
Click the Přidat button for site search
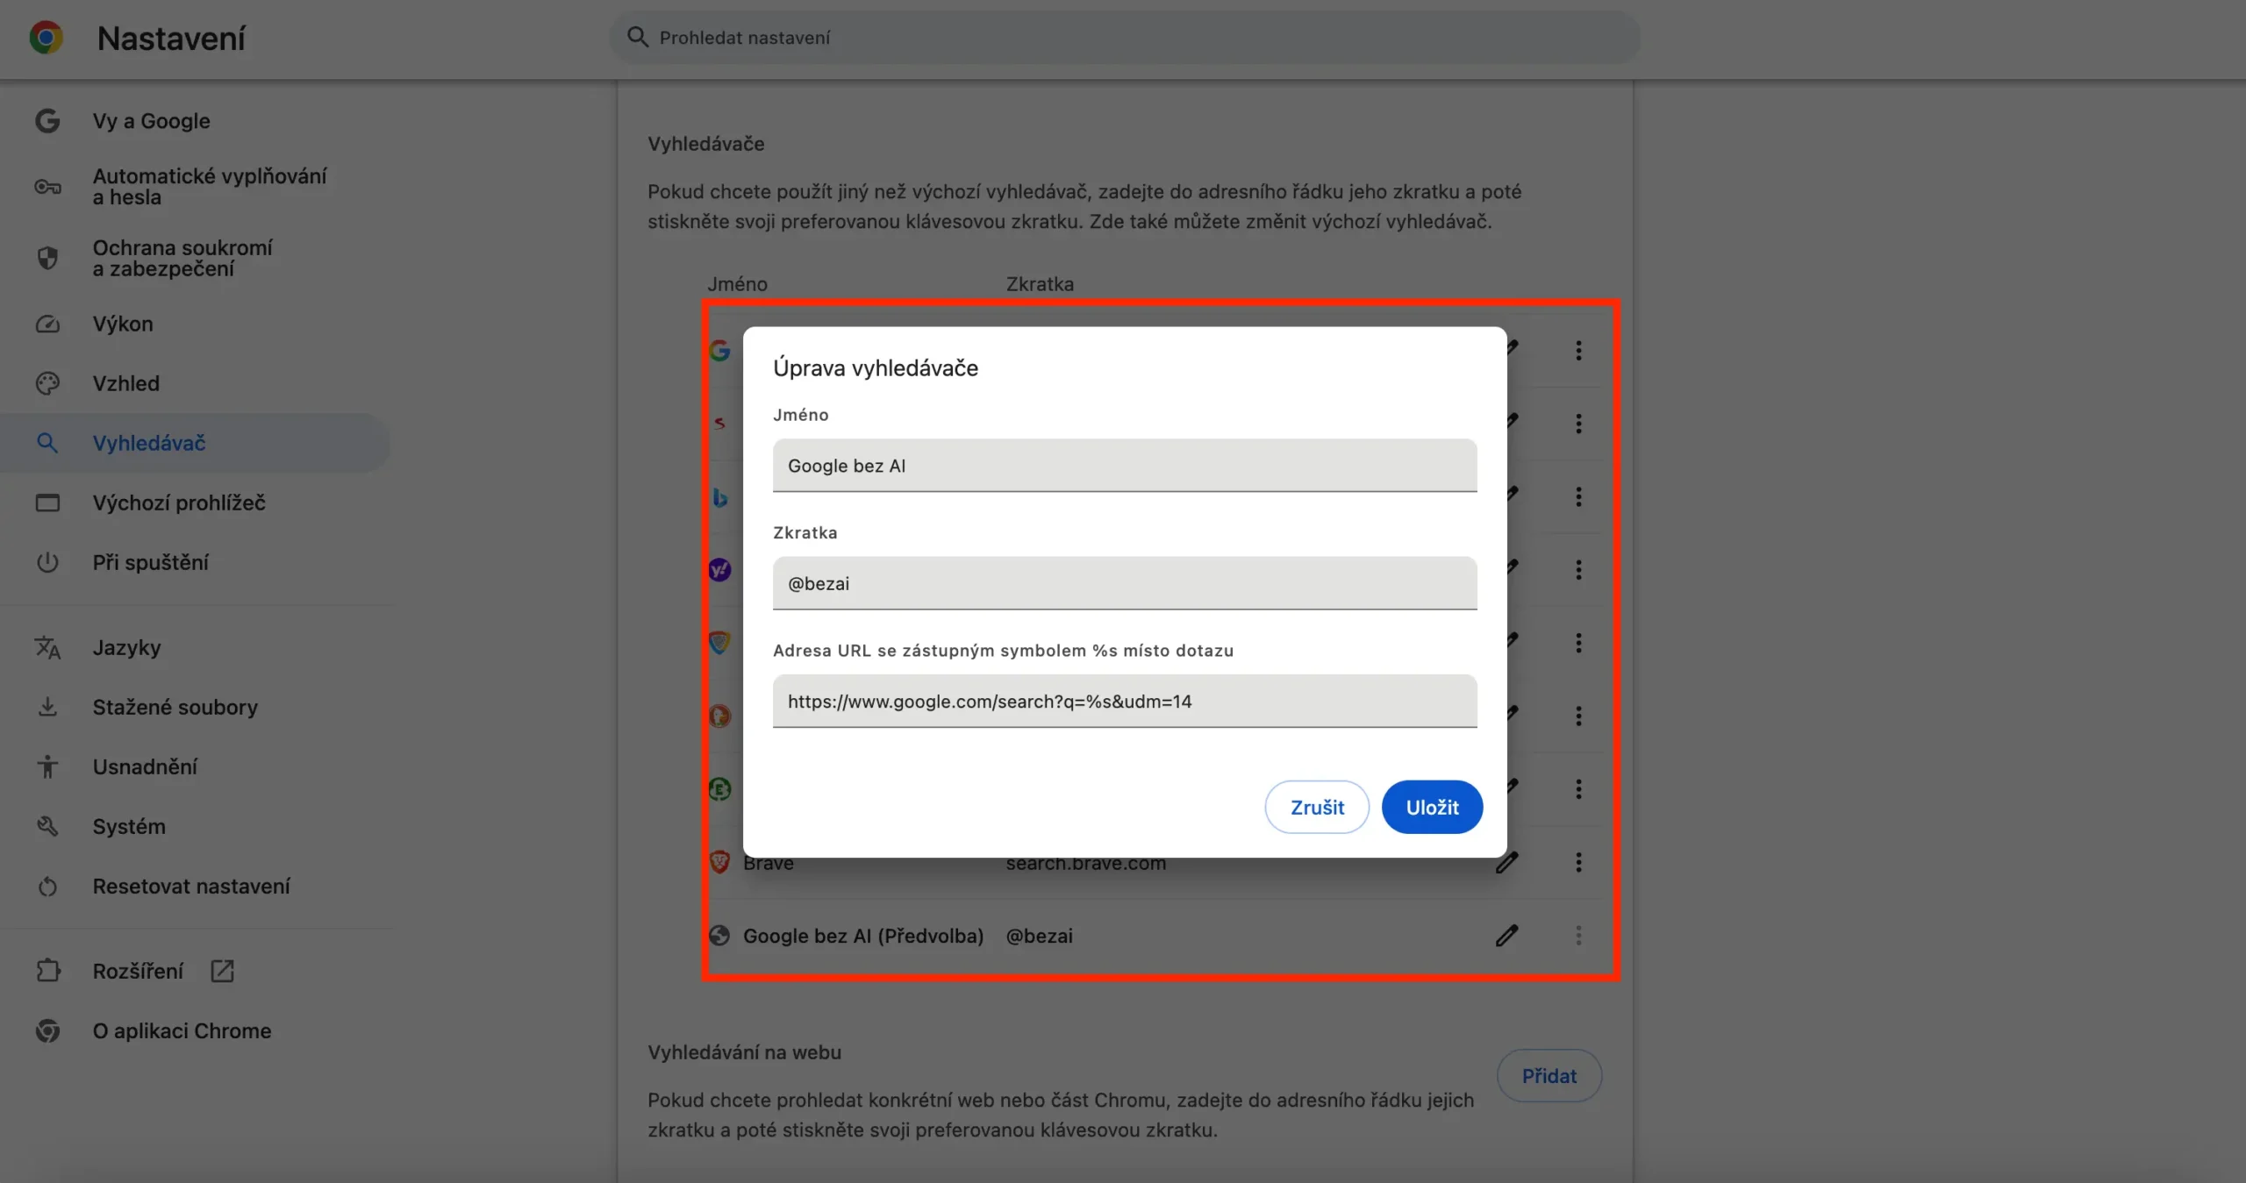pyautogui.click(x=1549, y=1076)
